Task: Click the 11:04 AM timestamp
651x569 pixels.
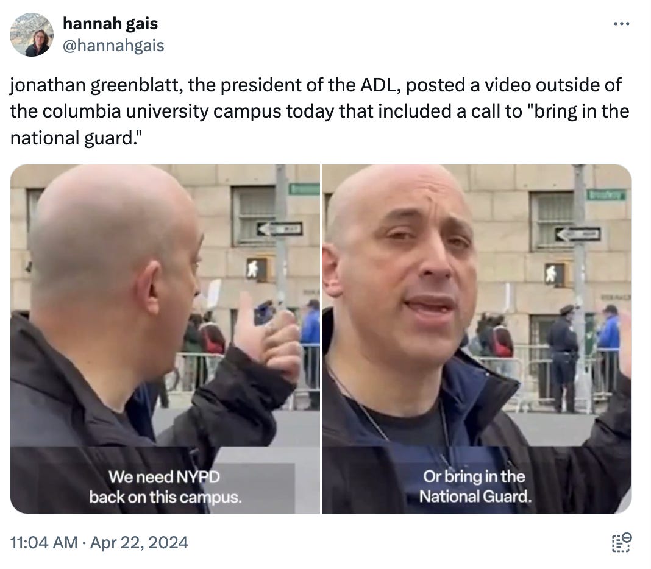Action: (44, 542)
